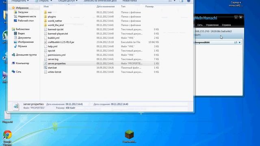Go to Рабочий стол in navigation pane
260x146 pixels.
pos(24,21)
